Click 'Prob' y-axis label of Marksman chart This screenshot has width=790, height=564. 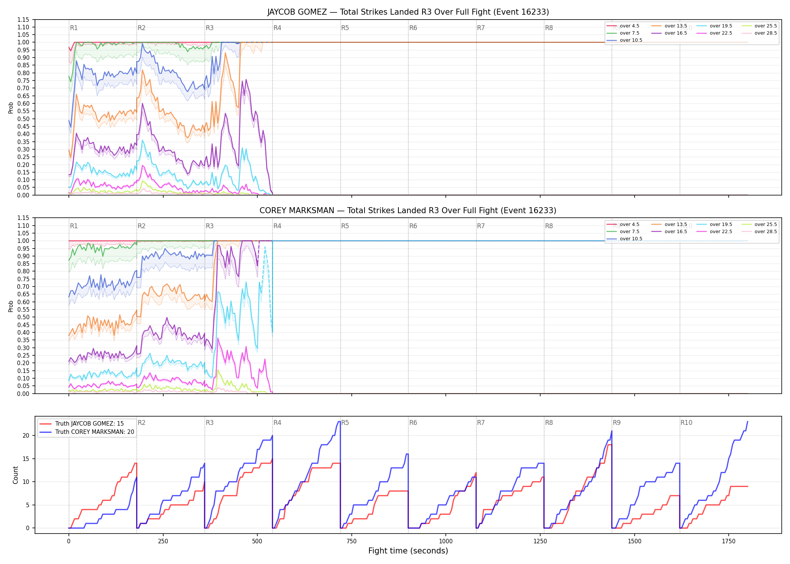[x=11, y=306]
